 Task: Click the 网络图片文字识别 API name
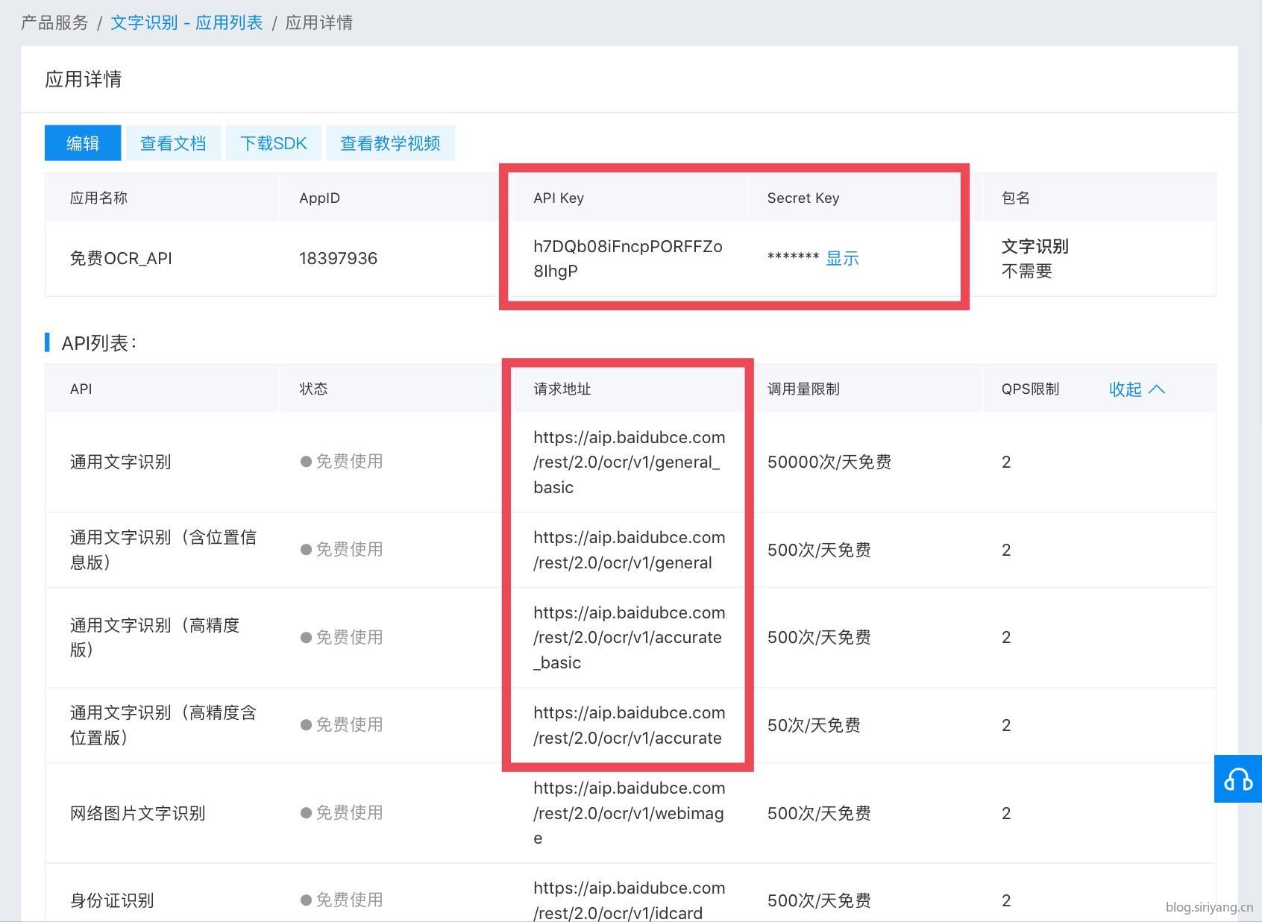click(x=137, y=813)
